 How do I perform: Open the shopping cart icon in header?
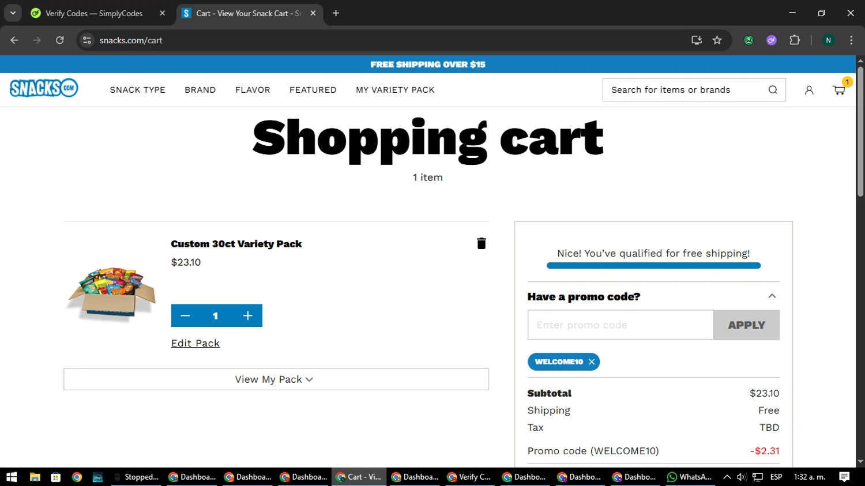(839, 90)
